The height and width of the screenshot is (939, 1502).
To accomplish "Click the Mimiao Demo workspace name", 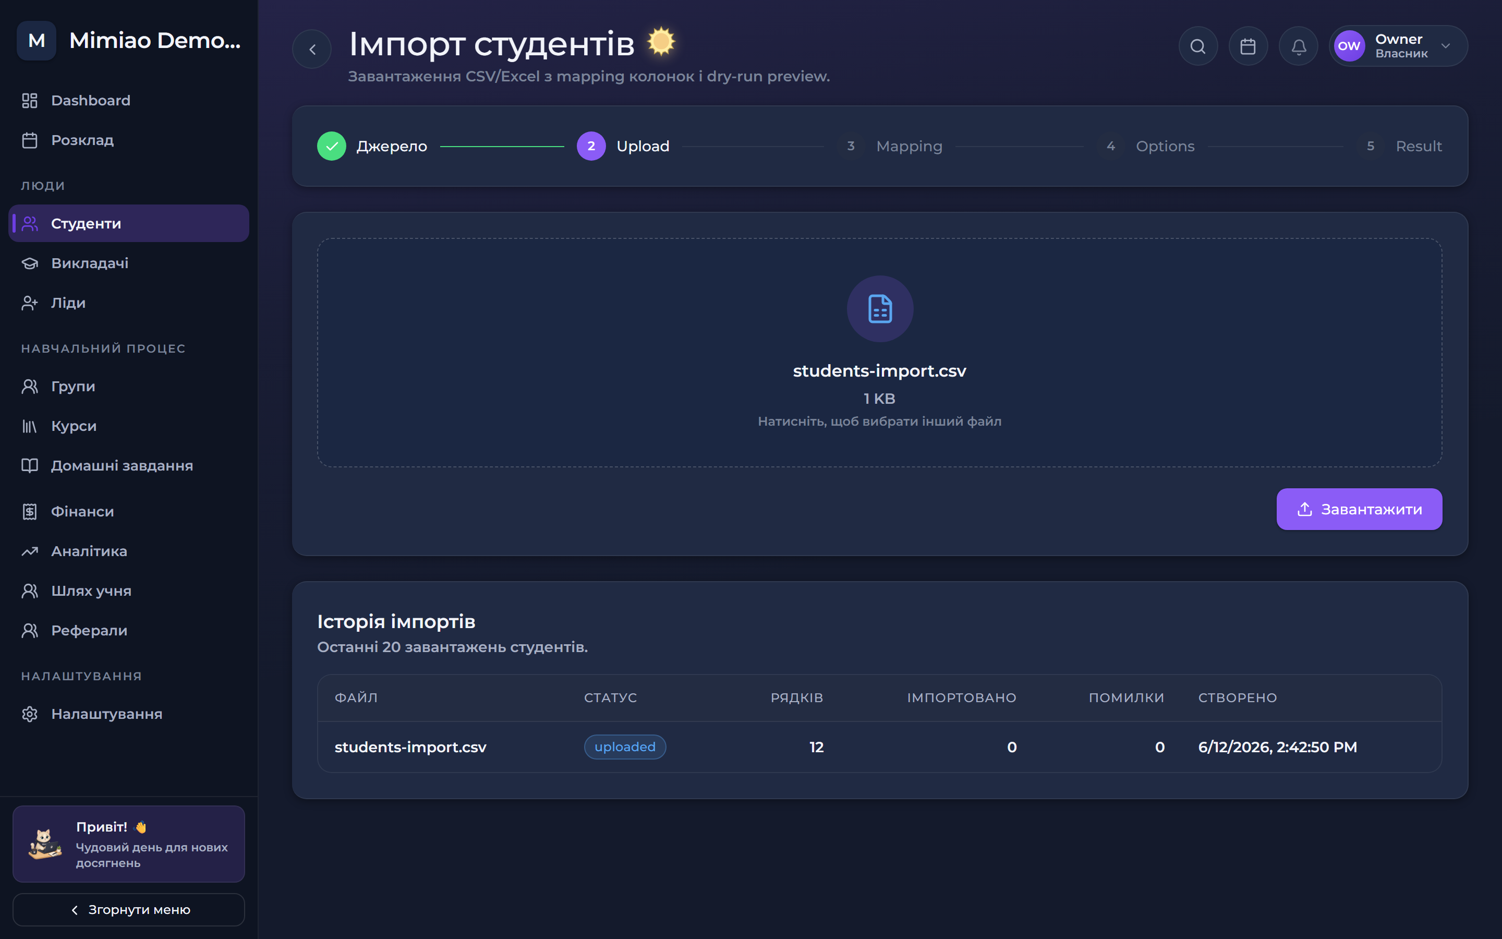I will click(x=154, y=40).
